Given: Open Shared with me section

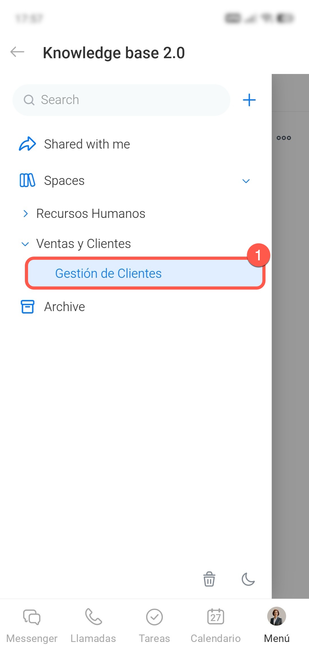Looking at the screenshot, I should [x=87, y=144].
